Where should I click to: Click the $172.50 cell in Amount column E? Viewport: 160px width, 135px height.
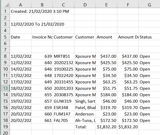pos(106,120)
